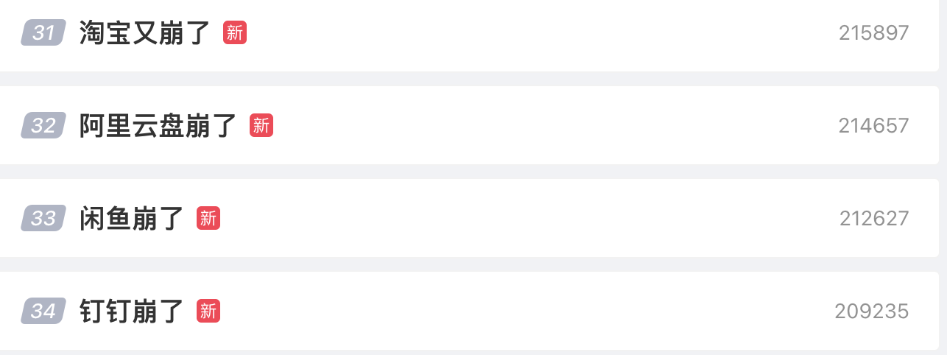Open the 淘宝又崩了 trending topic
947x355 pixels.
click(145, 32)
